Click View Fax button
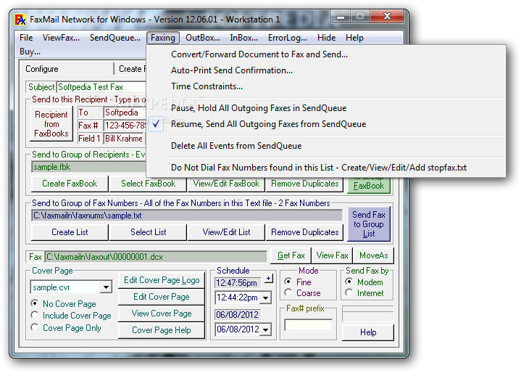This screenshot has width=521, height=373. click(333, 255)
